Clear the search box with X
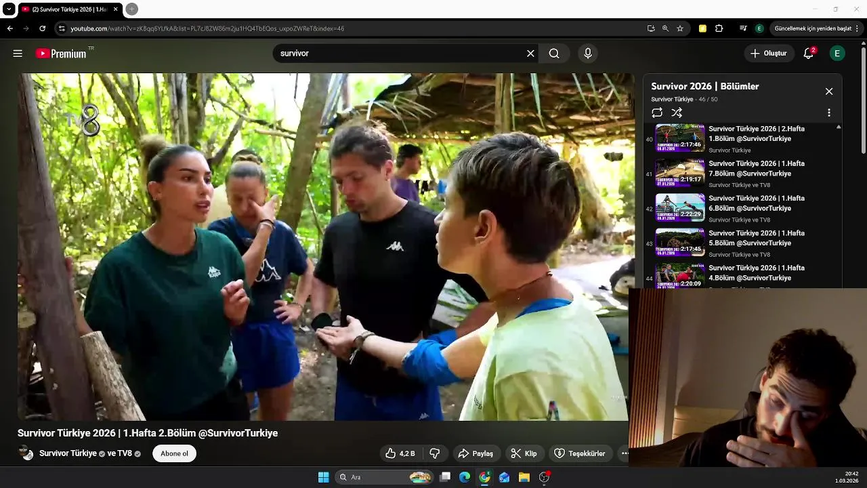867x488 pixels. (530, 54)
